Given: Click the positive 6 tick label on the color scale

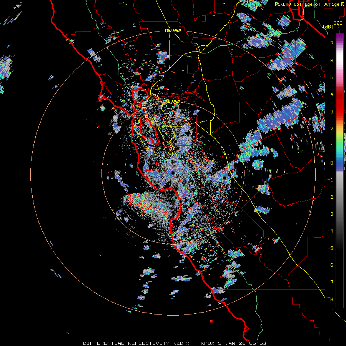Looking at the screenshot, I should pyautogui.click(x=332, y=60).
